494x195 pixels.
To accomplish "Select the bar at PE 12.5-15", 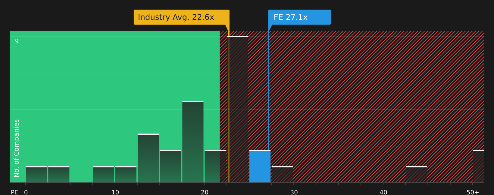I will click(148, 158).
